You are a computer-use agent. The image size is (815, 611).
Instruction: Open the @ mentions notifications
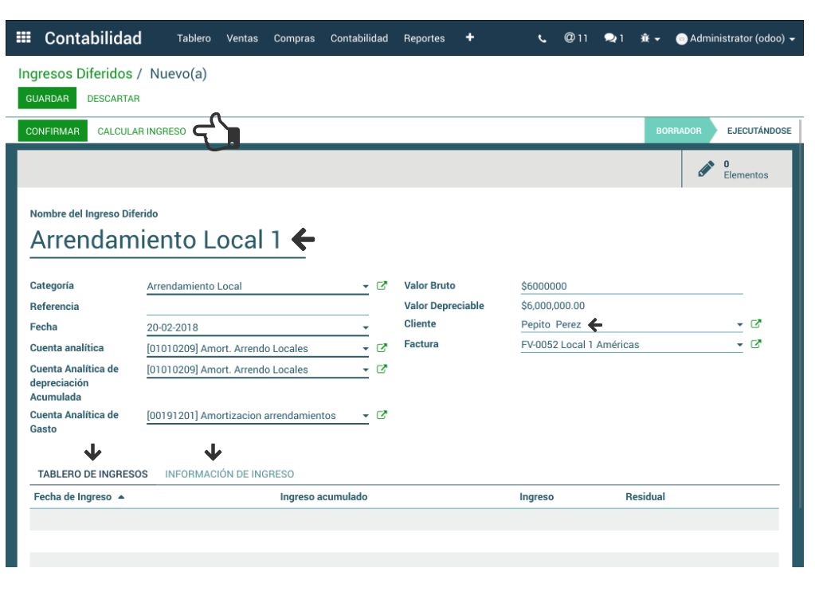click(575, 37)
